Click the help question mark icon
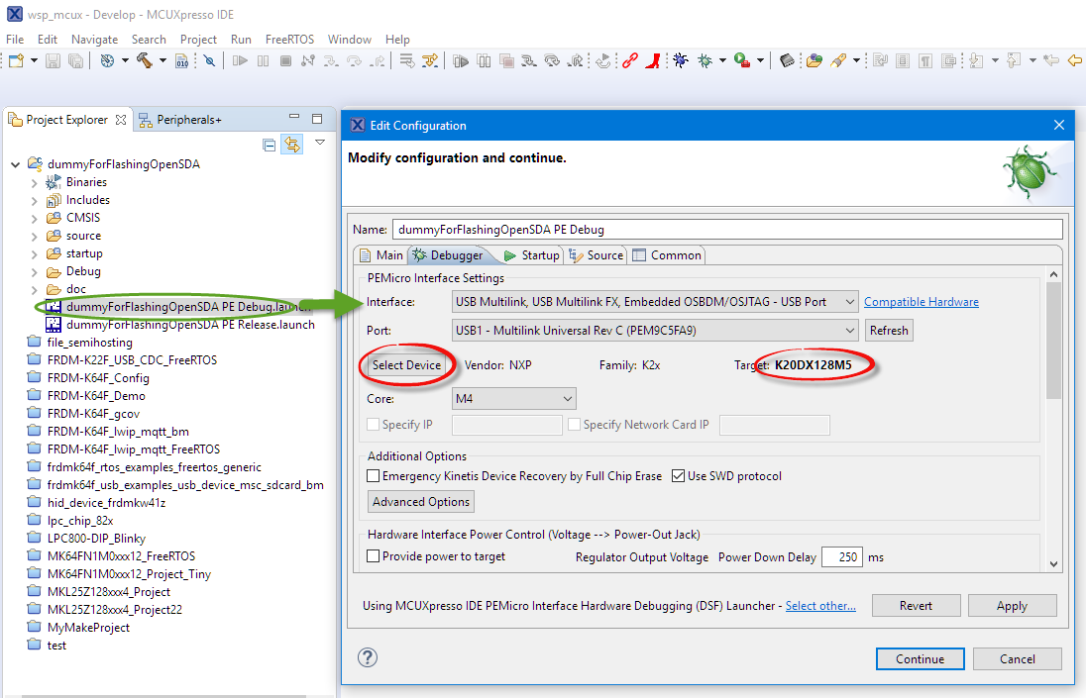The height and width of the screenshot is (698, 1086). 368,657
